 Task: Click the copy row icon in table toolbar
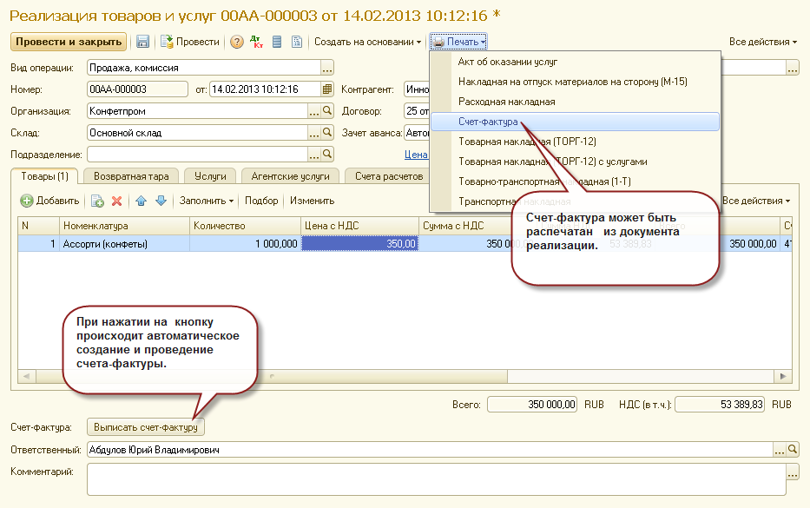[97, 201]
